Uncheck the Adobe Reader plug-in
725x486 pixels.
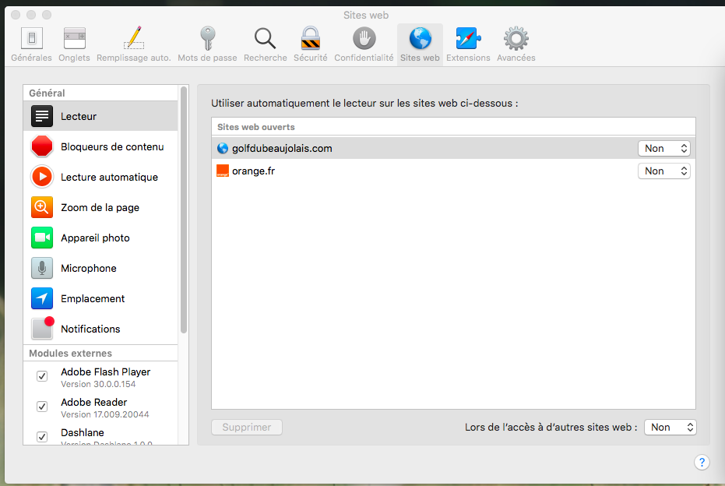tap(42, 407)
